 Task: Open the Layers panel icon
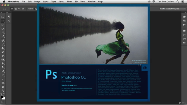tap(184, 31)
